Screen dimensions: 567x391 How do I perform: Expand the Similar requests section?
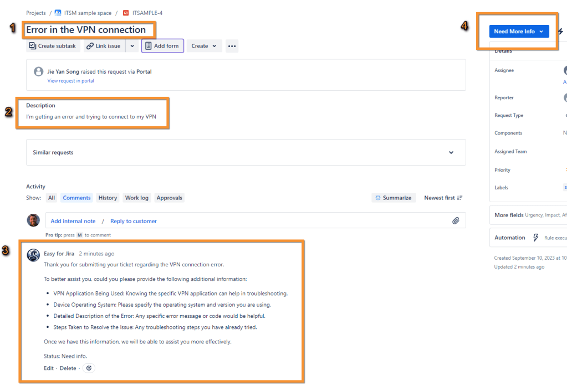click(451, 152)
